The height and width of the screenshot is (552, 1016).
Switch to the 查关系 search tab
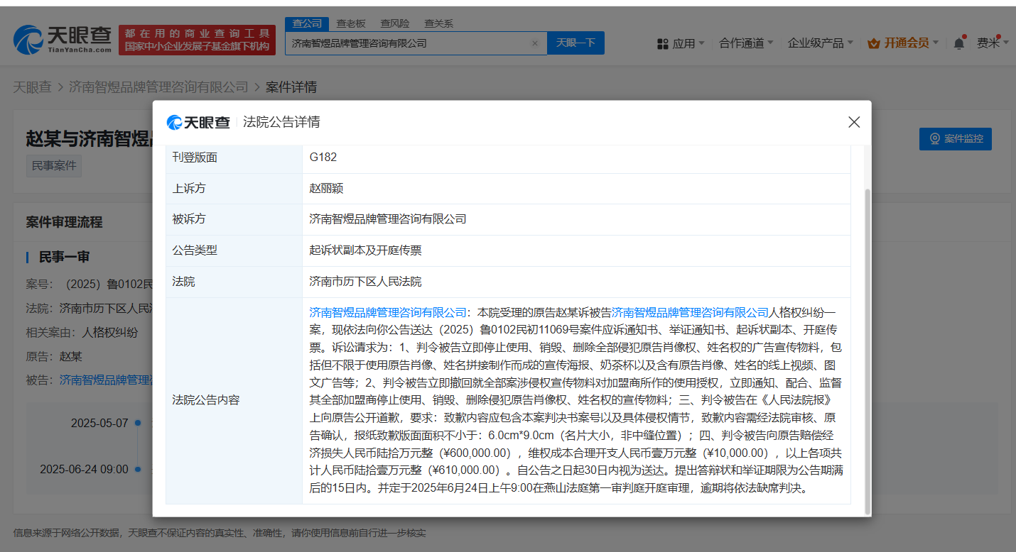pos(438,23)
